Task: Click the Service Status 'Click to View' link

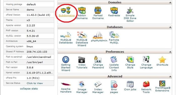Action: 35,83
